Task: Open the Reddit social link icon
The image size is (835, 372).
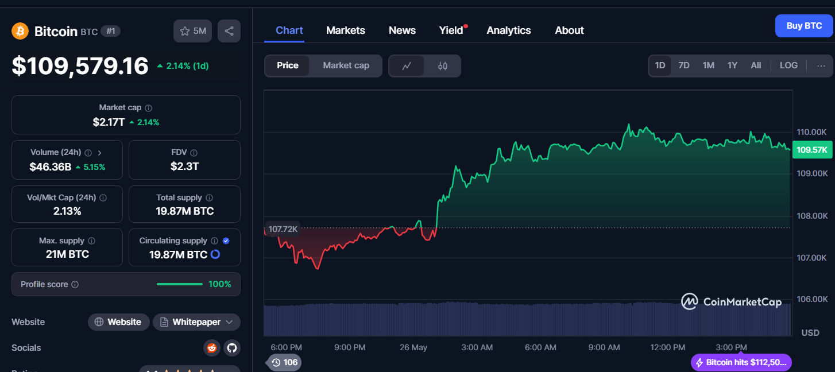Action: (x=212, y=348)
